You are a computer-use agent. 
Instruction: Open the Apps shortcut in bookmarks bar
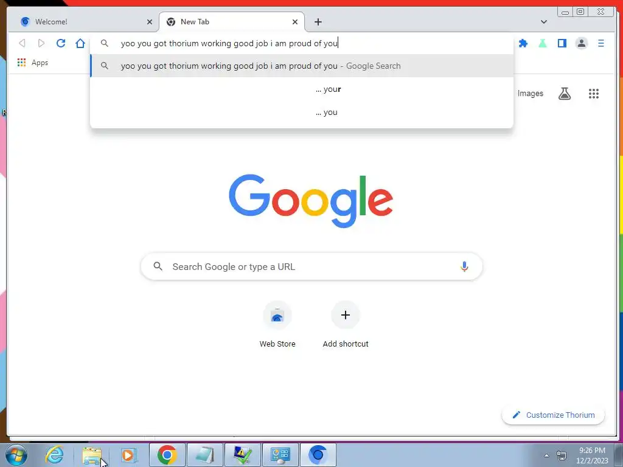coord(33,63)
